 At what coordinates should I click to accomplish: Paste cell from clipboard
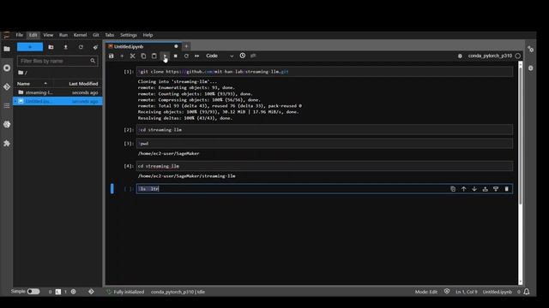pos(154,56)
